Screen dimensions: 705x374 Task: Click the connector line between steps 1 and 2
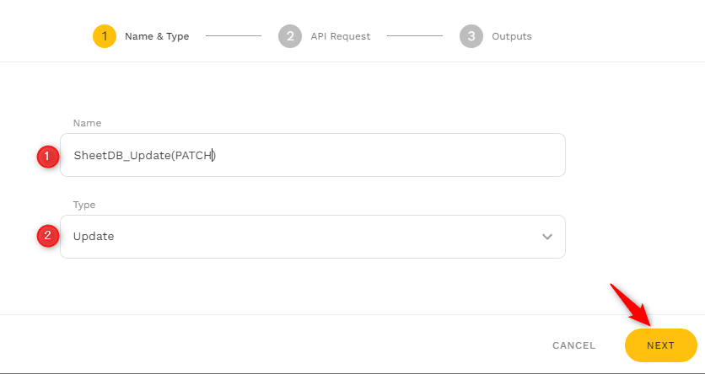pos(234,36)
